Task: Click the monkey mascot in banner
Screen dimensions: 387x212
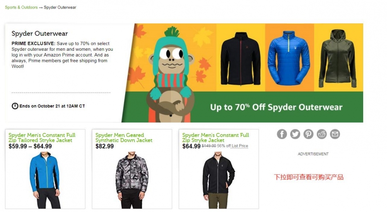Action: coord(170,75)
